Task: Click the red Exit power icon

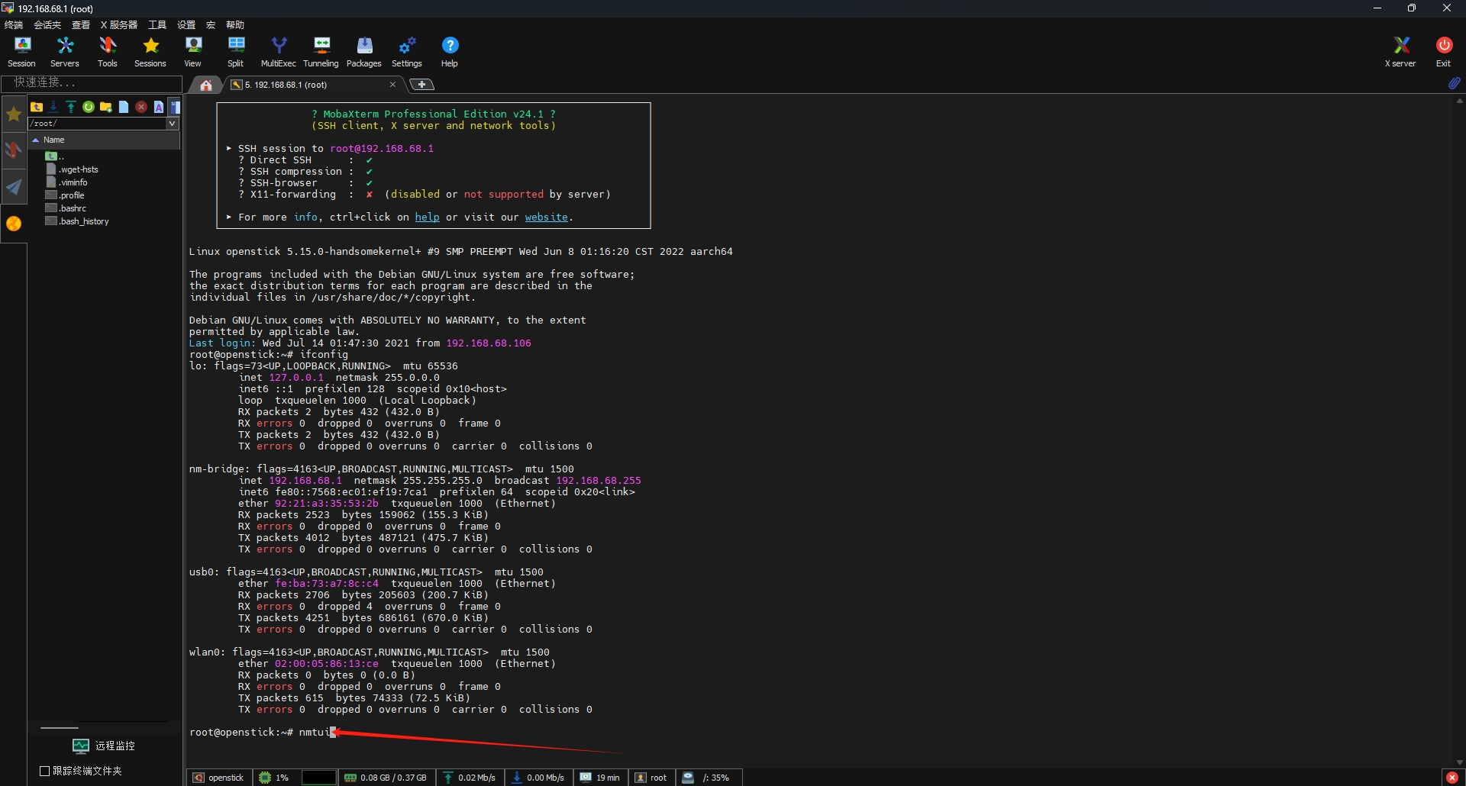Action: coord(1443,52)
